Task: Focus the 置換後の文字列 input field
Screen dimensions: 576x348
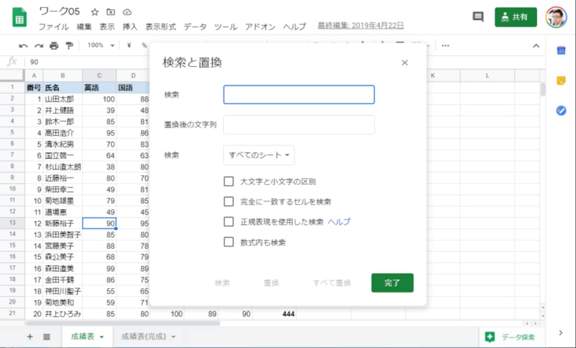Action: click(299, 125)
